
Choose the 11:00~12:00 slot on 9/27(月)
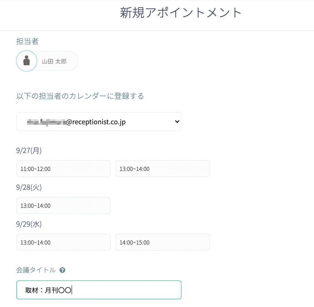[63, 169]
